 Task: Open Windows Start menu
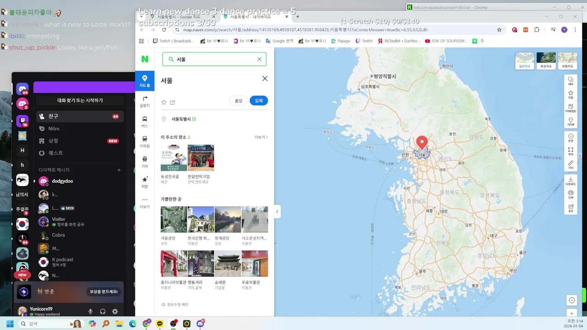click(10, 324)
